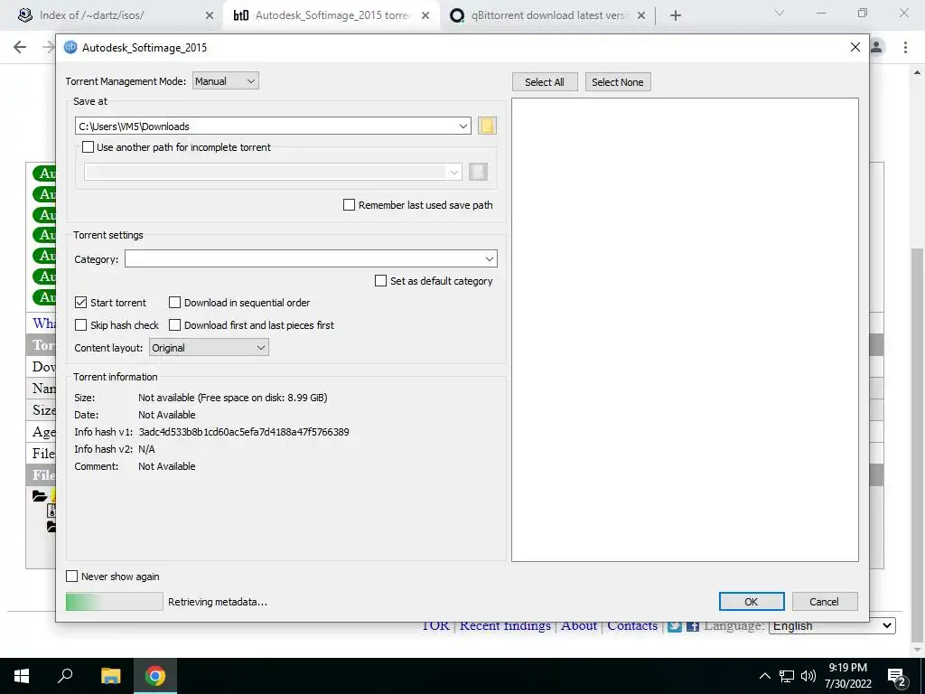
Task: Click the open folder icon in the page file tree
Action: [40, 496]
